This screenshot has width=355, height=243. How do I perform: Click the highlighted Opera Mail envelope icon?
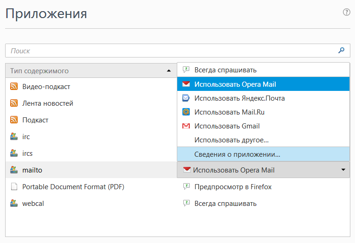click(x=186, y=84)
